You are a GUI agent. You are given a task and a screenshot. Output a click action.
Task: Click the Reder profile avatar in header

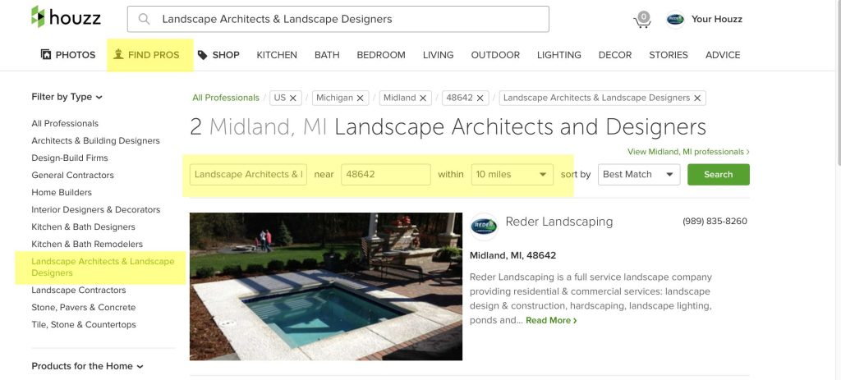(675, 20)
